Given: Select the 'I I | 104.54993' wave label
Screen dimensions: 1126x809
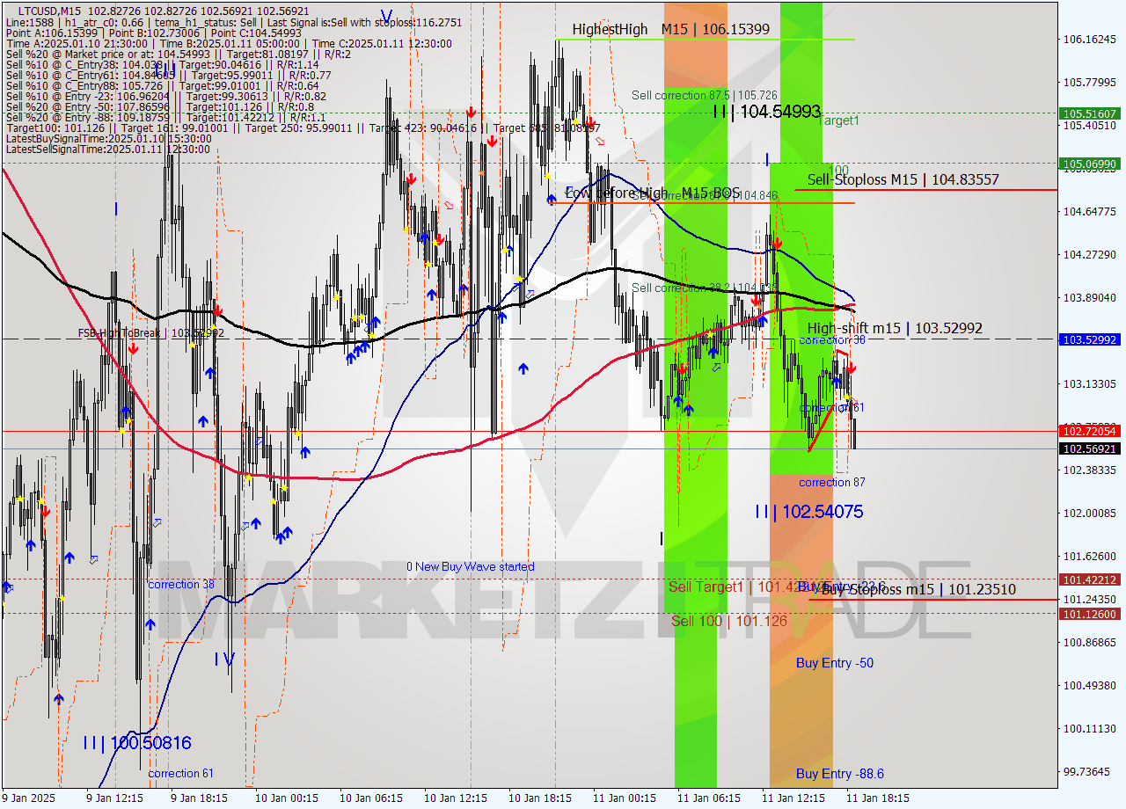Looking at the screenshot, I should pos(767,112).
